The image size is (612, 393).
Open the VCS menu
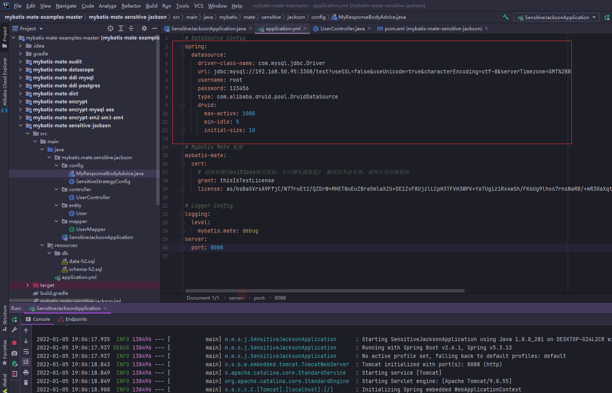point(199,6)
